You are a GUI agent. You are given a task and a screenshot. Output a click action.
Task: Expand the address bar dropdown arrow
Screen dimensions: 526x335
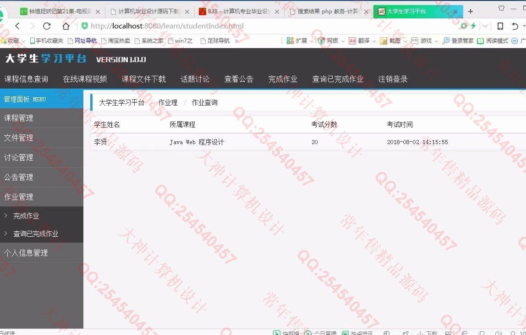point(485,26)
